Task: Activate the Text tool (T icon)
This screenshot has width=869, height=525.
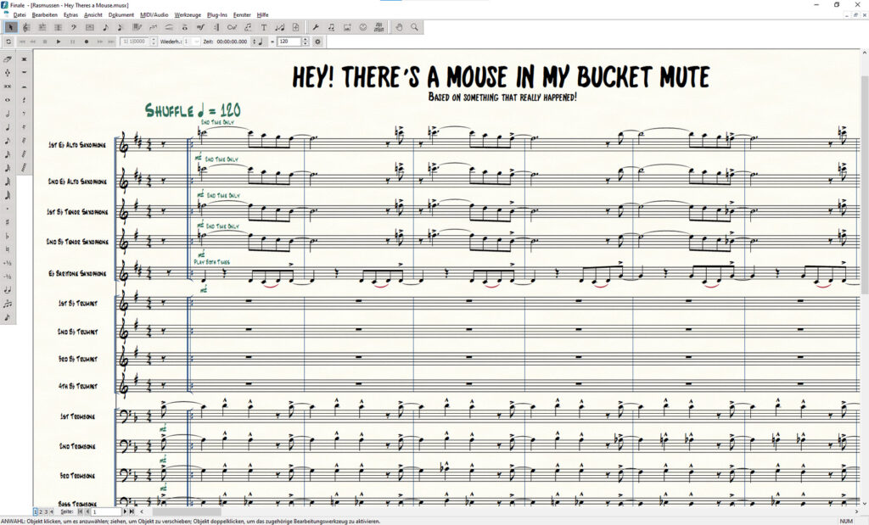Action: (263, 27)
